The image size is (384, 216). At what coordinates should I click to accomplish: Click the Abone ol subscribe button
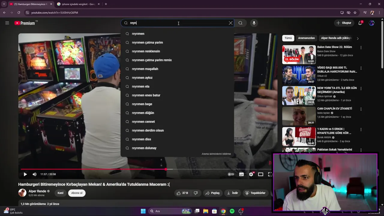tap(77, 193)
